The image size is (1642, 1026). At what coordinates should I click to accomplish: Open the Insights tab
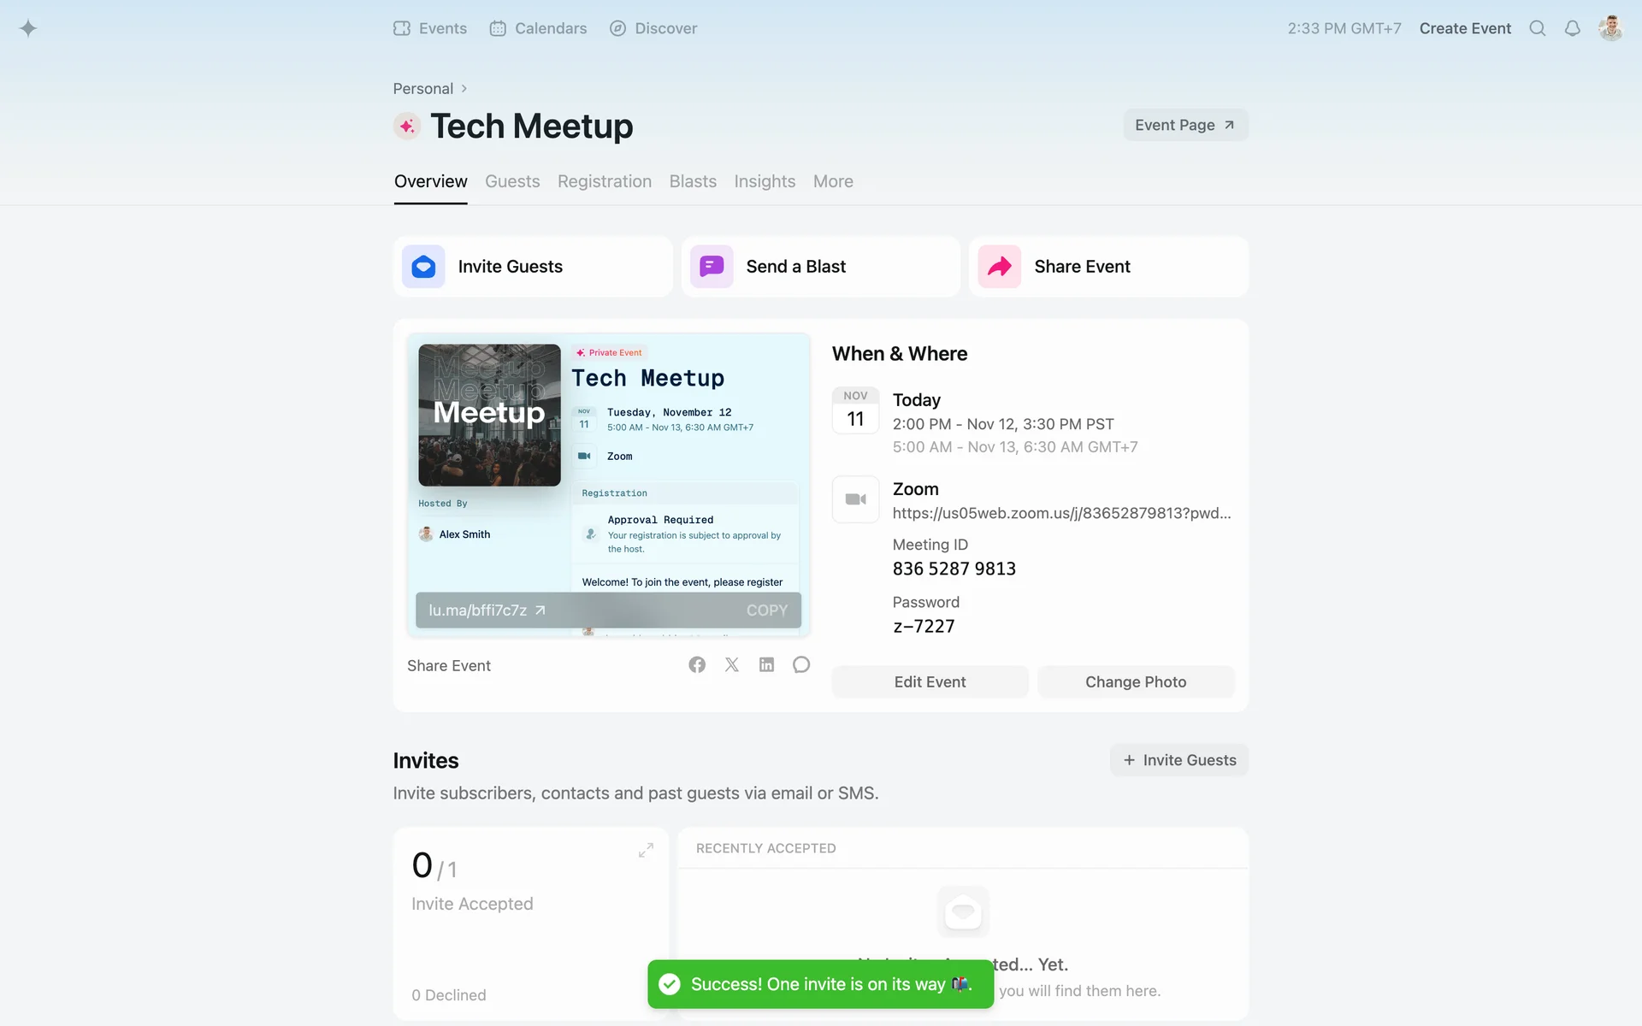[x=764, y=181]
